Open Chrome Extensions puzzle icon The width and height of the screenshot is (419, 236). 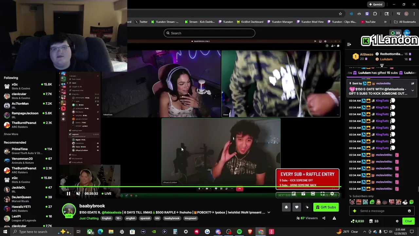(375, 14)
